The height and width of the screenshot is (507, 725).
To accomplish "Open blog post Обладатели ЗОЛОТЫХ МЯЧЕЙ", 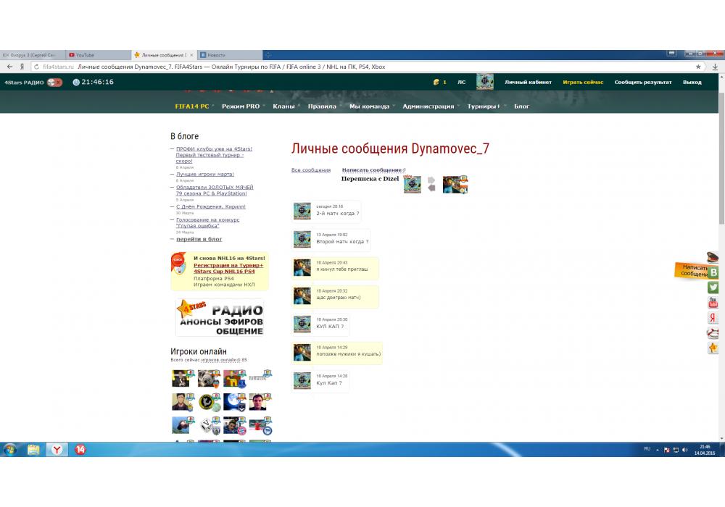I will click(x=214, y=190).
